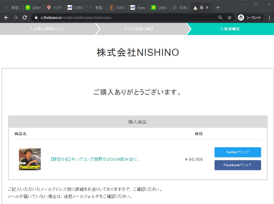This screenshot has height=204, width=274.
Task: Bookmark this page with the star
Action: [229, 17]
